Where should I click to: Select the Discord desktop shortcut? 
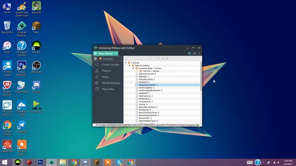pos(37,87)
